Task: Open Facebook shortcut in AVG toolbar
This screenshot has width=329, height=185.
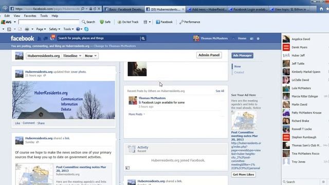Action: click(164, 22)
